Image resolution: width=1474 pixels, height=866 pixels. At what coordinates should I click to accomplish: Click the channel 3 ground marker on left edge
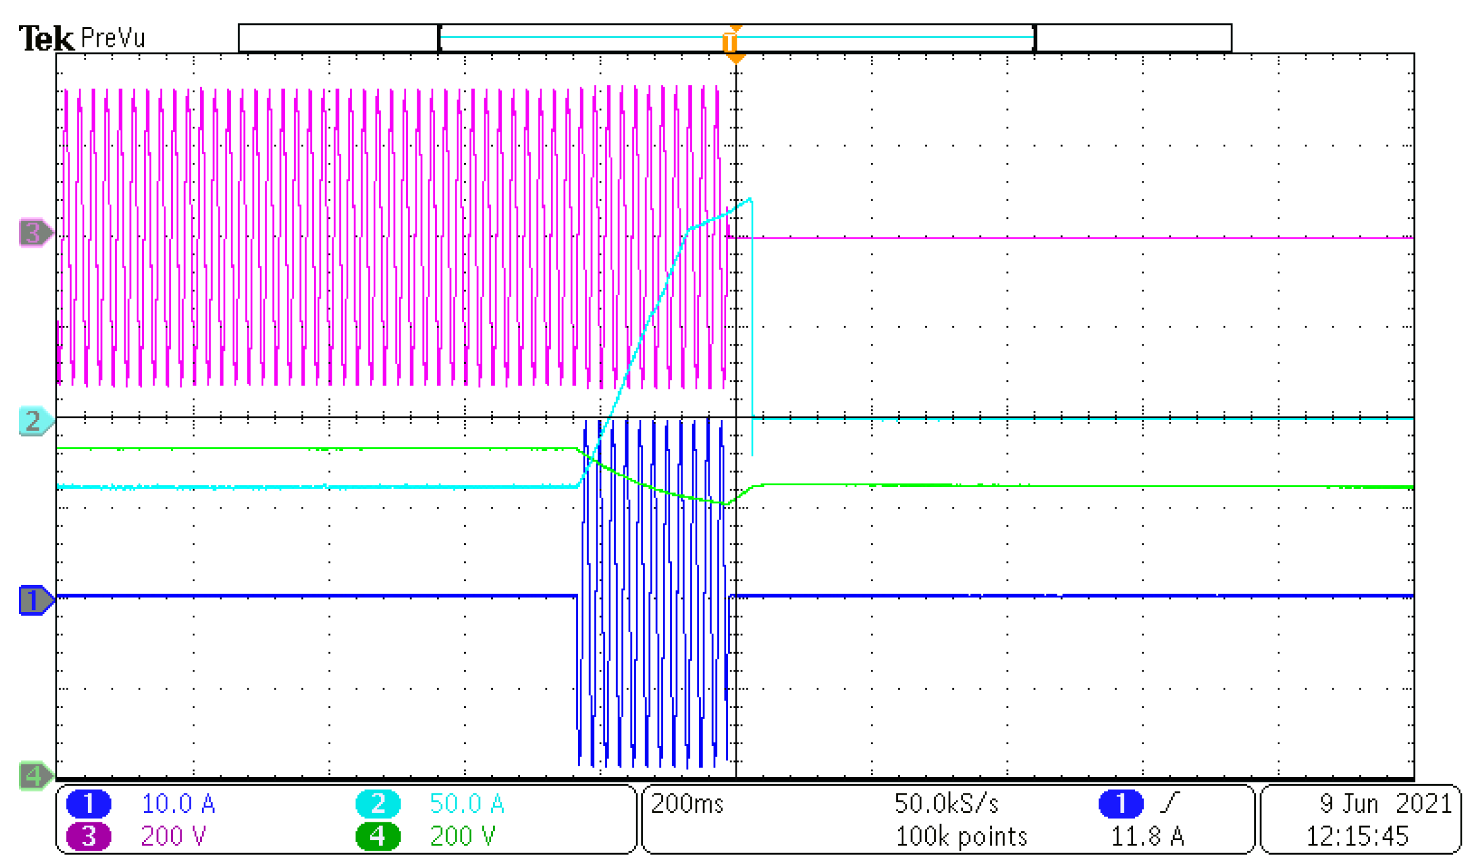36,233
